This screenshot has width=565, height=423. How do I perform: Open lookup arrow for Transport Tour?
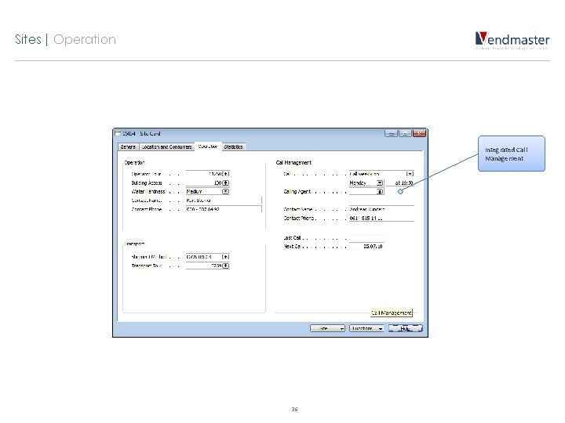(226, 266)
